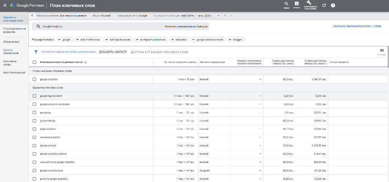Check the 'google ga' keyword row

(35, 112)
